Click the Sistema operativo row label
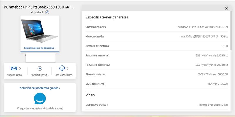This screenshot has width=235, height=117. (96, 27)
